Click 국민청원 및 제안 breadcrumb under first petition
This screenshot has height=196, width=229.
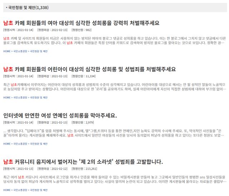pyautogui.click(x=39, y=52)
